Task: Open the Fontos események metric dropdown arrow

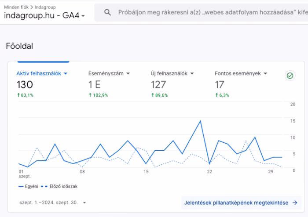Action: [x=265, y=73]
